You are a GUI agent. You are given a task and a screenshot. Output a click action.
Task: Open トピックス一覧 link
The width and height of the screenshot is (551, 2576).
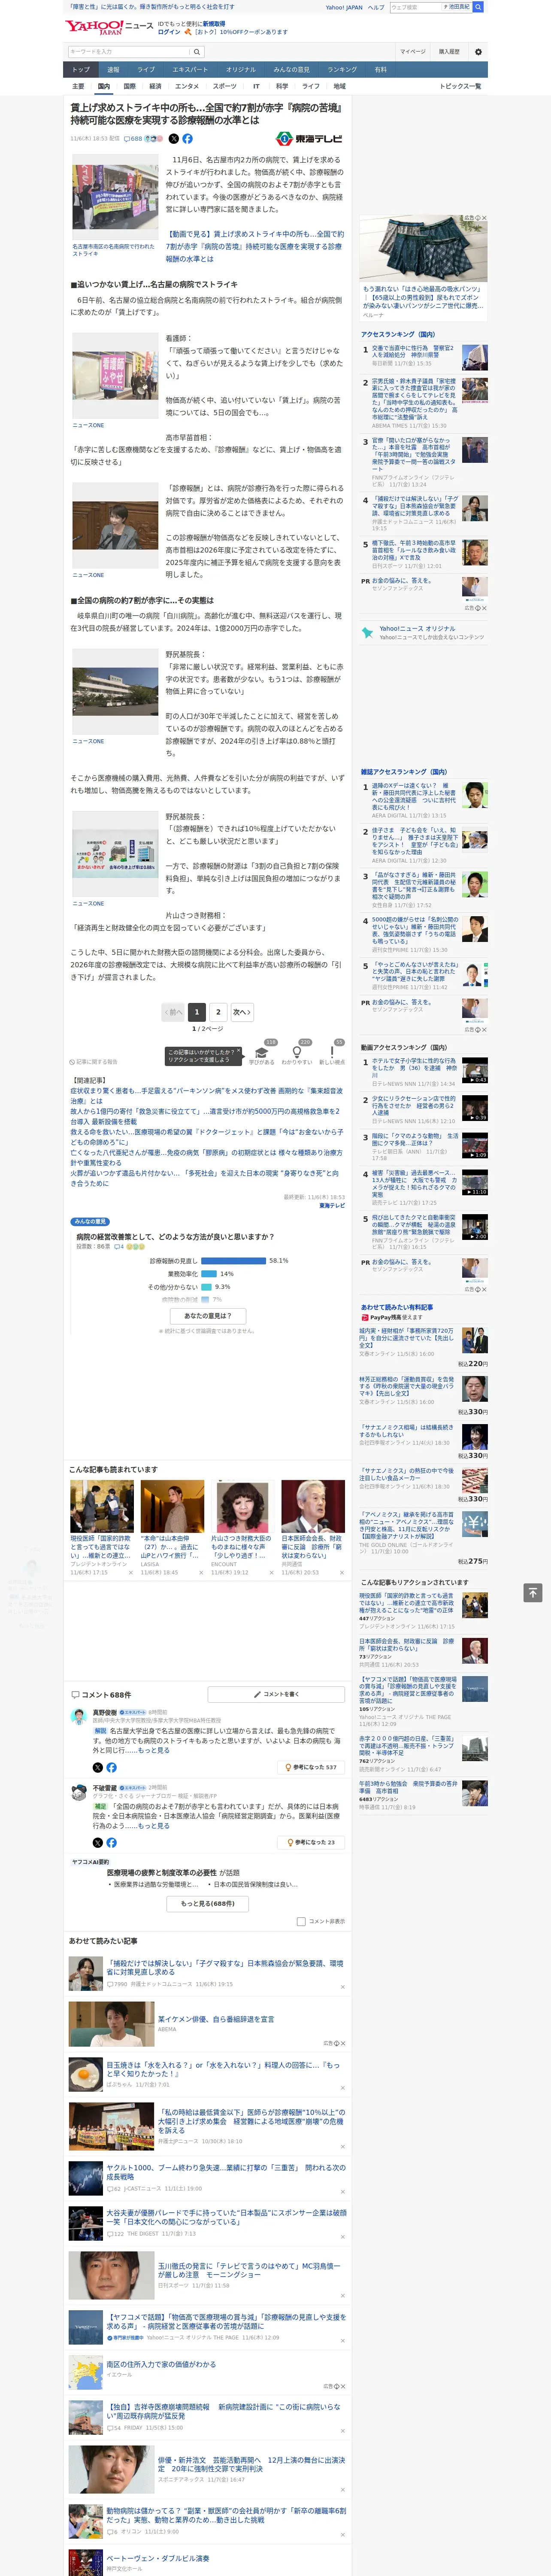click(x=461, y=86)
